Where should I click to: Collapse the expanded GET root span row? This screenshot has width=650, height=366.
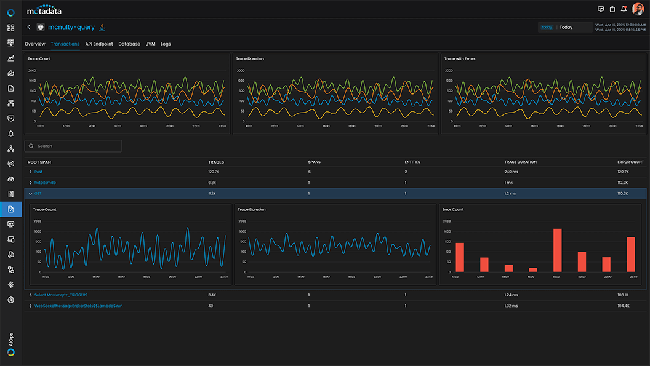click(x=30, y=193)
